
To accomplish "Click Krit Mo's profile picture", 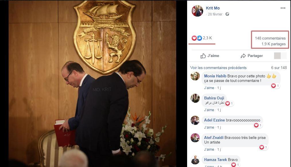I will pos(197,11).
